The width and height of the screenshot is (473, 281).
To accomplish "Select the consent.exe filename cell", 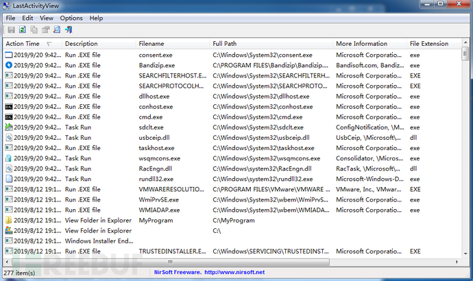I will click(x=156, y=56).
